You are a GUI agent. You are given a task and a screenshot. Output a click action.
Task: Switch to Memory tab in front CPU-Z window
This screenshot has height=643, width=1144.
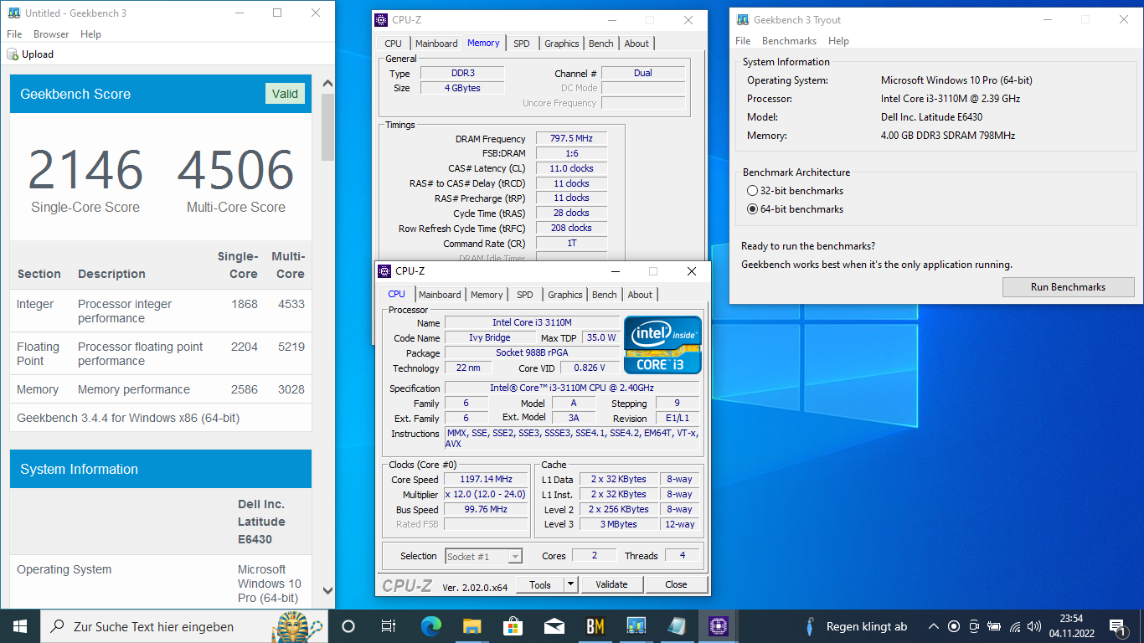tap(487, 295)
